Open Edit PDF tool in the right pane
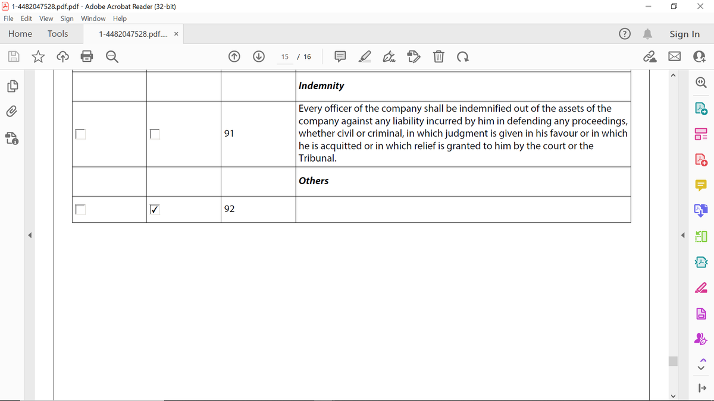Viewport: 714px width, 401px height. pyautogui.click(x=701, y=134)
